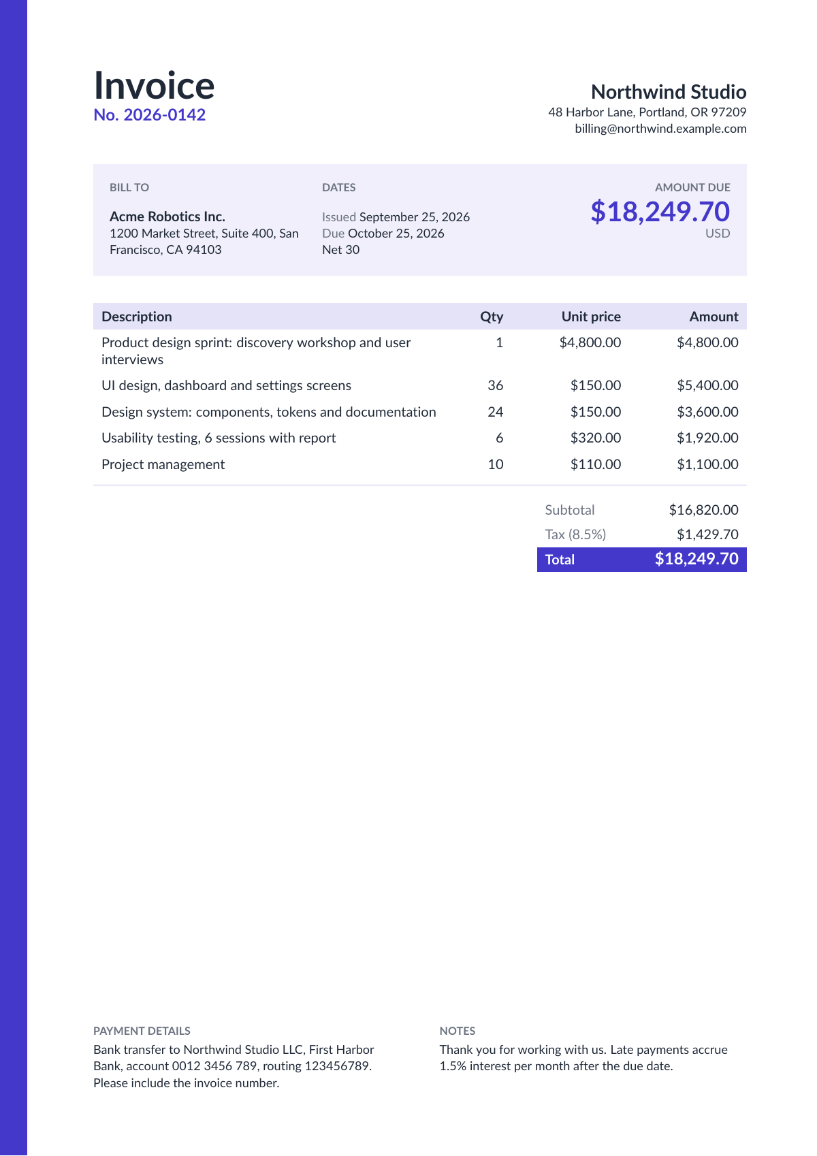817x1156 pixels.
Task: Select client name Acme Robotics Inc.
Action: (167, 216)
